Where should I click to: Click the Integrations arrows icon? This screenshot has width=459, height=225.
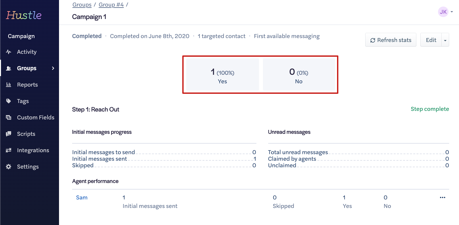[9, 150]
